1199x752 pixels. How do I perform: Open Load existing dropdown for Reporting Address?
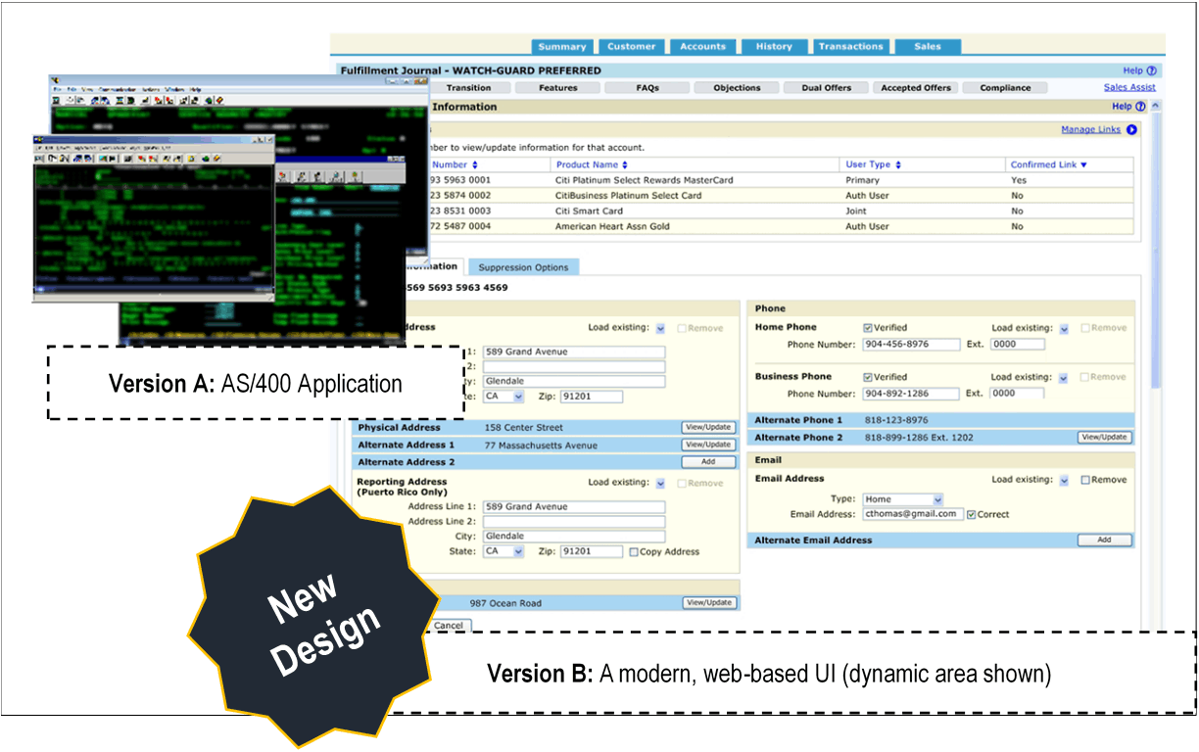(x=661, y=483)
